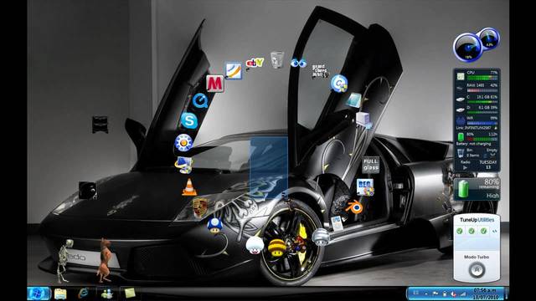This screenshot has height=301, width=536.
Task: Click the white ghost mushroom icon
Action: click(255, 245)
